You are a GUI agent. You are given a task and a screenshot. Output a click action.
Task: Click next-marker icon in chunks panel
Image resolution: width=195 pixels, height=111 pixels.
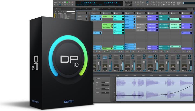58,12
